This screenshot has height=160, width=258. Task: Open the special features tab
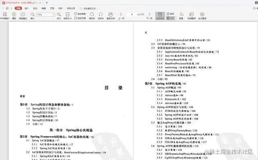[x=71, y=8]
